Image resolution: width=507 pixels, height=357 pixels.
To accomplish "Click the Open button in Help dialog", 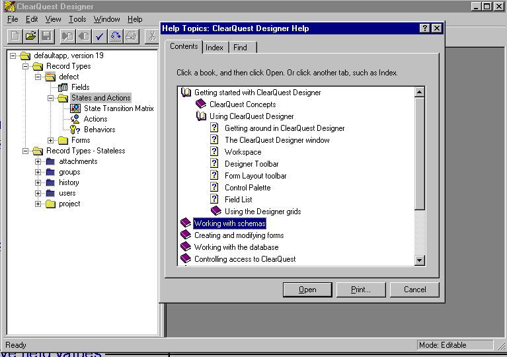I will click(x=307, y=290).
